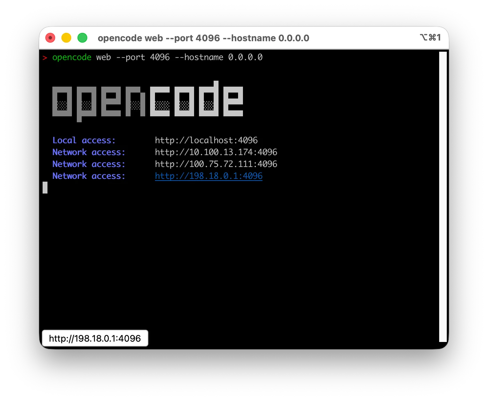Image resolution: width=488 pixels, height=401 pixels.
Task: Click the green maximize window button
Action: click(x=82, y=38)
